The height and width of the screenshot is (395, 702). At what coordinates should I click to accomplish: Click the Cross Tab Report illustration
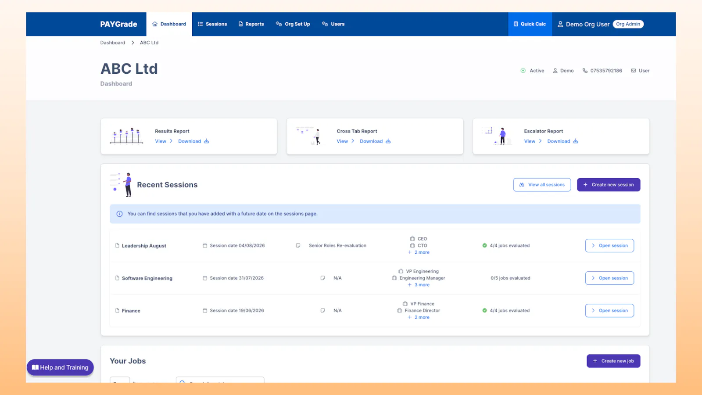click(309, 136)
